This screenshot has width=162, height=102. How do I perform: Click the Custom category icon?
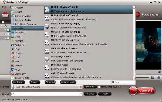(13, 8)
